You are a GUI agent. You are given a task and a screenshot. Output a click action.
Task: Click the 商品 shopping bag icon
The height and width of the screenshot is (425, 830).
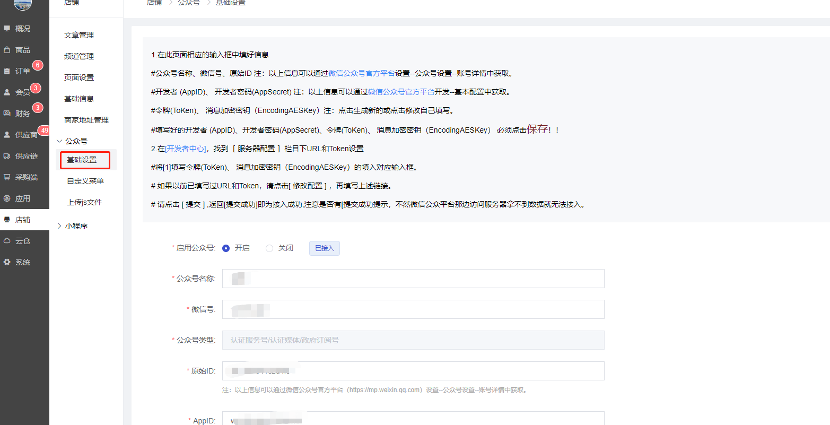[7, 50]
